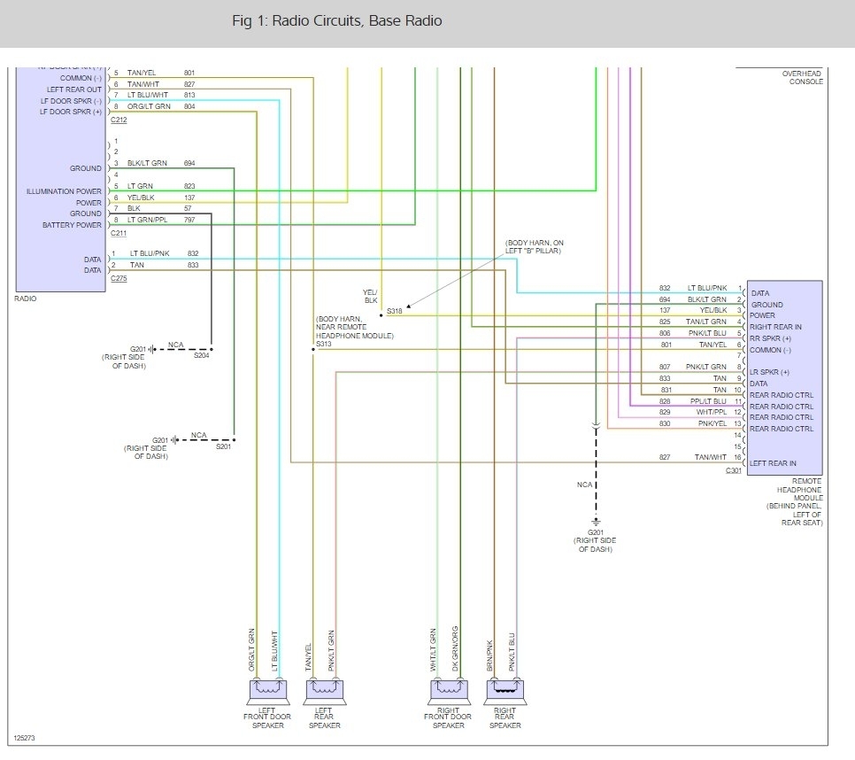Click 'WHT/LT GRN' vertical wire label
The height and width of the screenshot is (760, 855).
pyautogui.click(x=433, y=649)
